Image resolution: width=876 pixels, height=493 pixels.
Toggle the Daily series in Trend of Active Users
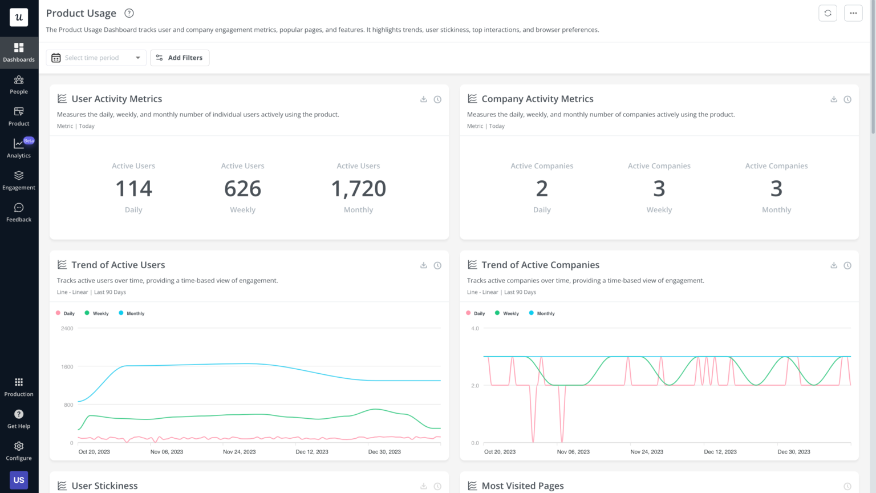click(x=66, y=313)
